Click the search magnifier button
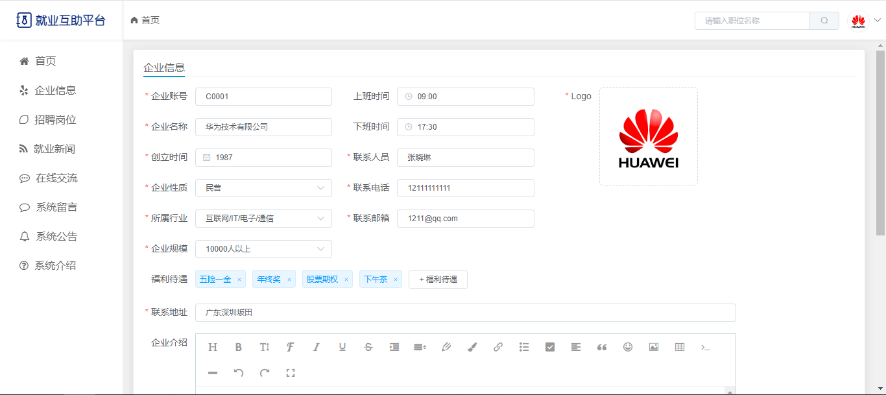 pos(824,21)
